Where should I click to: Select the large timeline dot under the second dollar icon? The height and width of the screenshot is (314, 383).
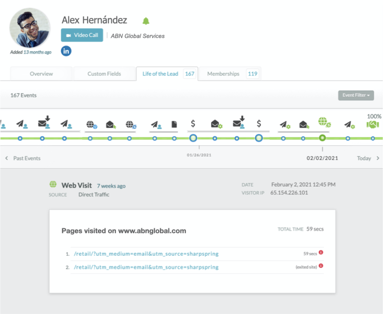coord(259,138)
